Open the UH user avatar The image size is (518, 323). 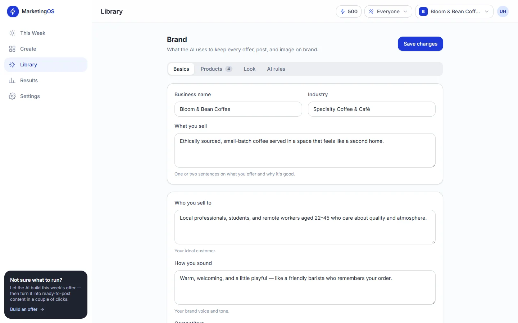(503, 11)
